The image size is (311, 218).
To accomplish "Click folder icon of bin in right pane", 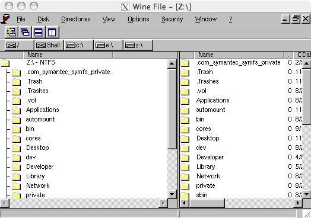I will click(x=185, y=120).
